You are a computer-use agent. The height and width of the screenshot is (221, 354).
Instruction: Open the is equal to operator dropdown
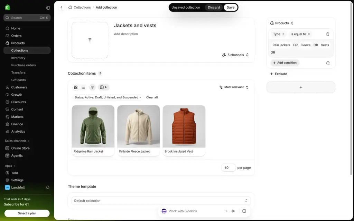[x=300, y=34]
